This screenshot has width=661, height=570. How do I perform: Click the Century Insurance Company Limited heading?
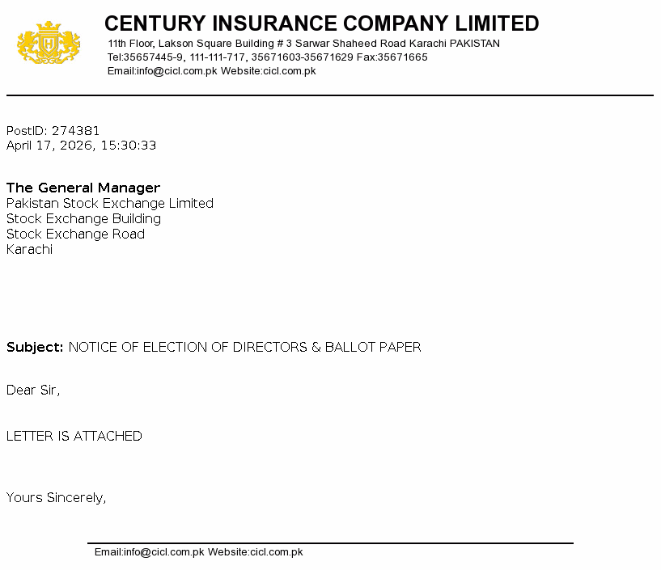[x=321, y=23]
